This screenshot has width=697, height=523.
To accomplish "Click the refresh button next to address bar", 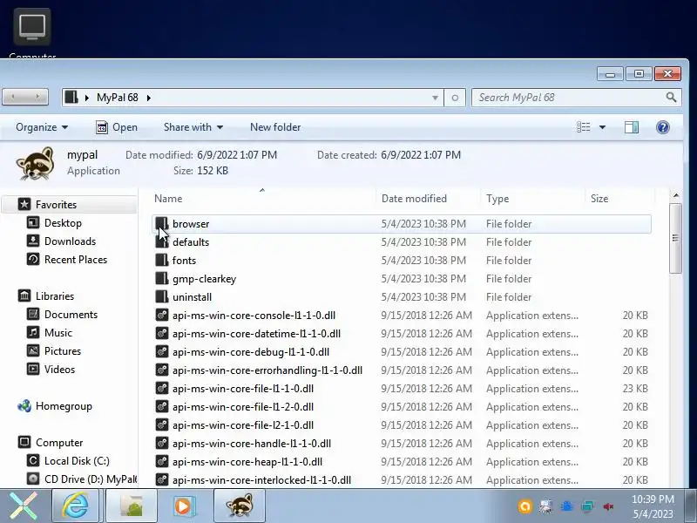I will (x=455, y=98).
